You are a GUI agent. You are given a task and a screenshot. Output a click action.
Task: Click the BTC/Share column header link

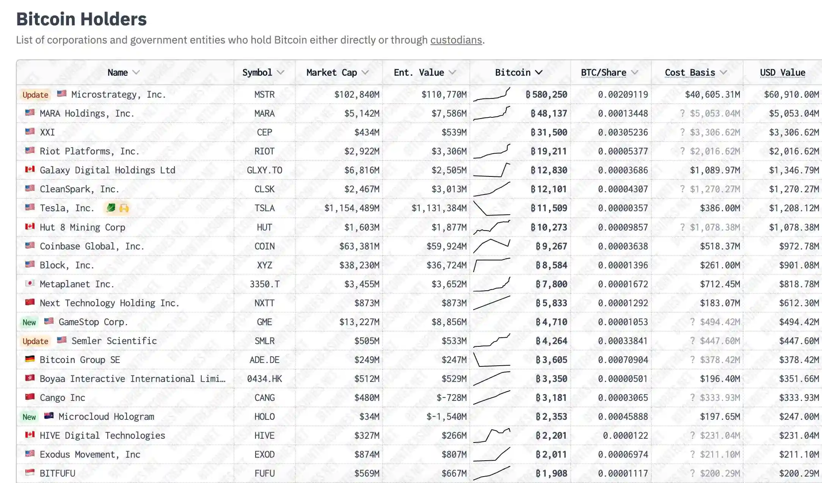point(604,72)
